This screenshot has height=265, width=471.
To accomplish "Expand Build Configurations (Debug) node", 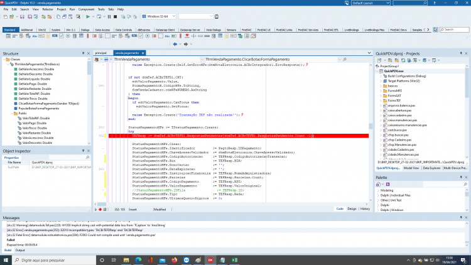I will coord(381,77).
